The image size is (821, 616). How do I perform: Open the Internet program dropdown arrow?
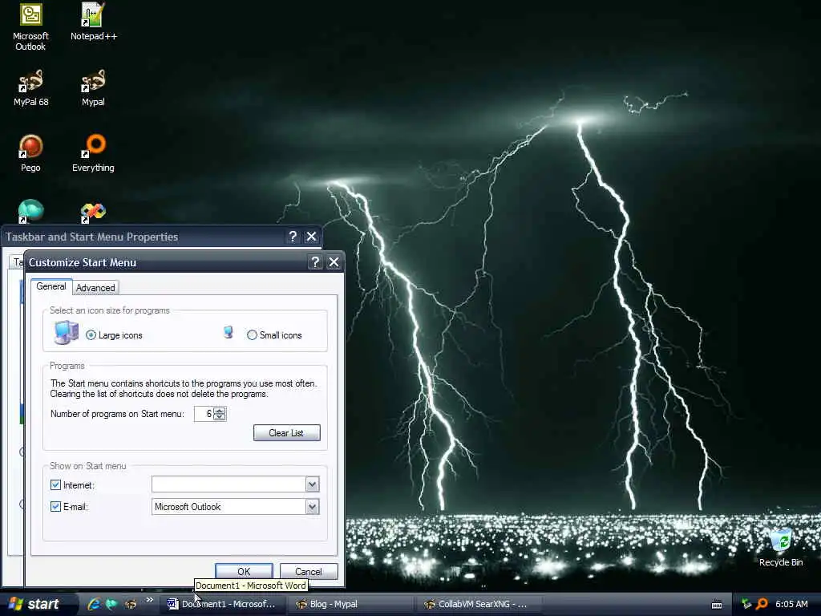click(312, 484)
